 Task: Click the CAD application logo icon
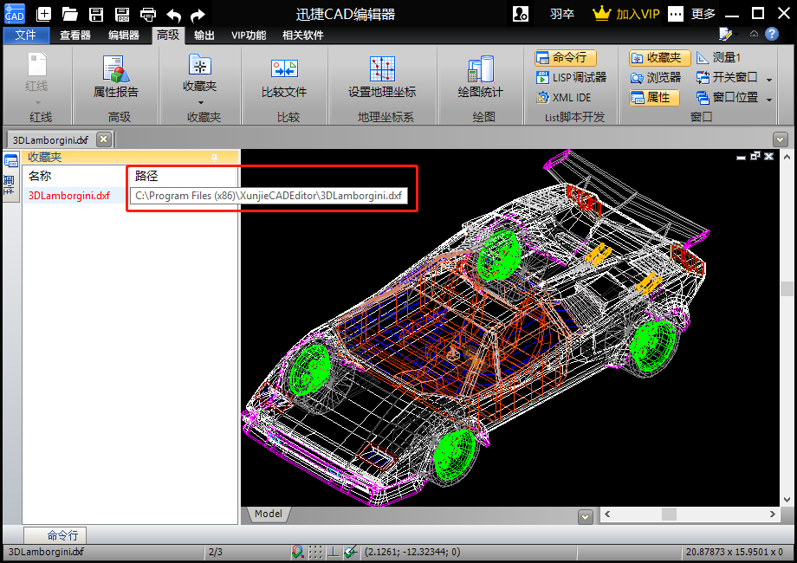tap(14, 14)
